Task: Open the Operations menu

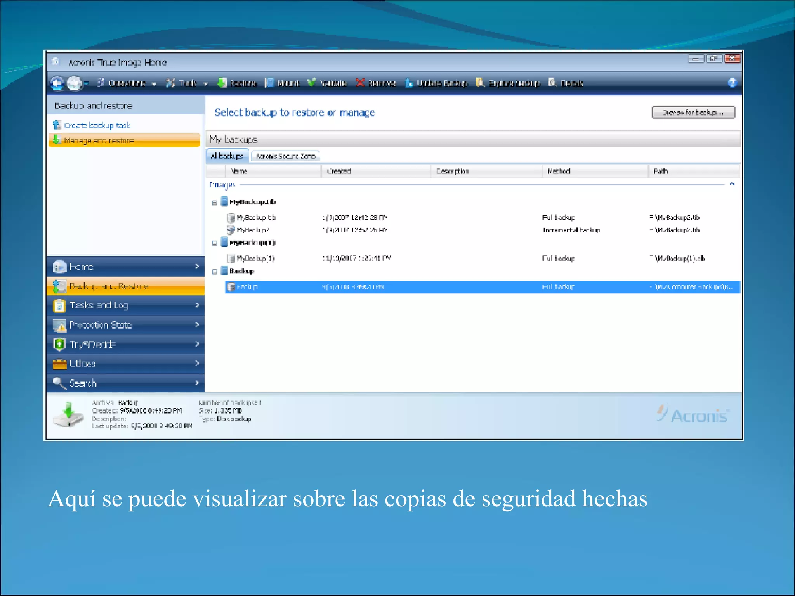Action: click(x=126, y=83)
